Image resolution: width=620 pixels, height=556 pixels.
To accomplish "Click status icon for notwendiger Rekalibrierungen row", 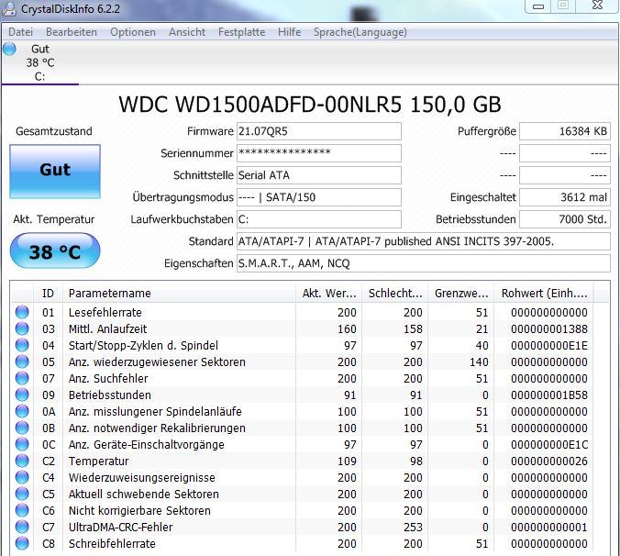I will click(x=22, y=428).
